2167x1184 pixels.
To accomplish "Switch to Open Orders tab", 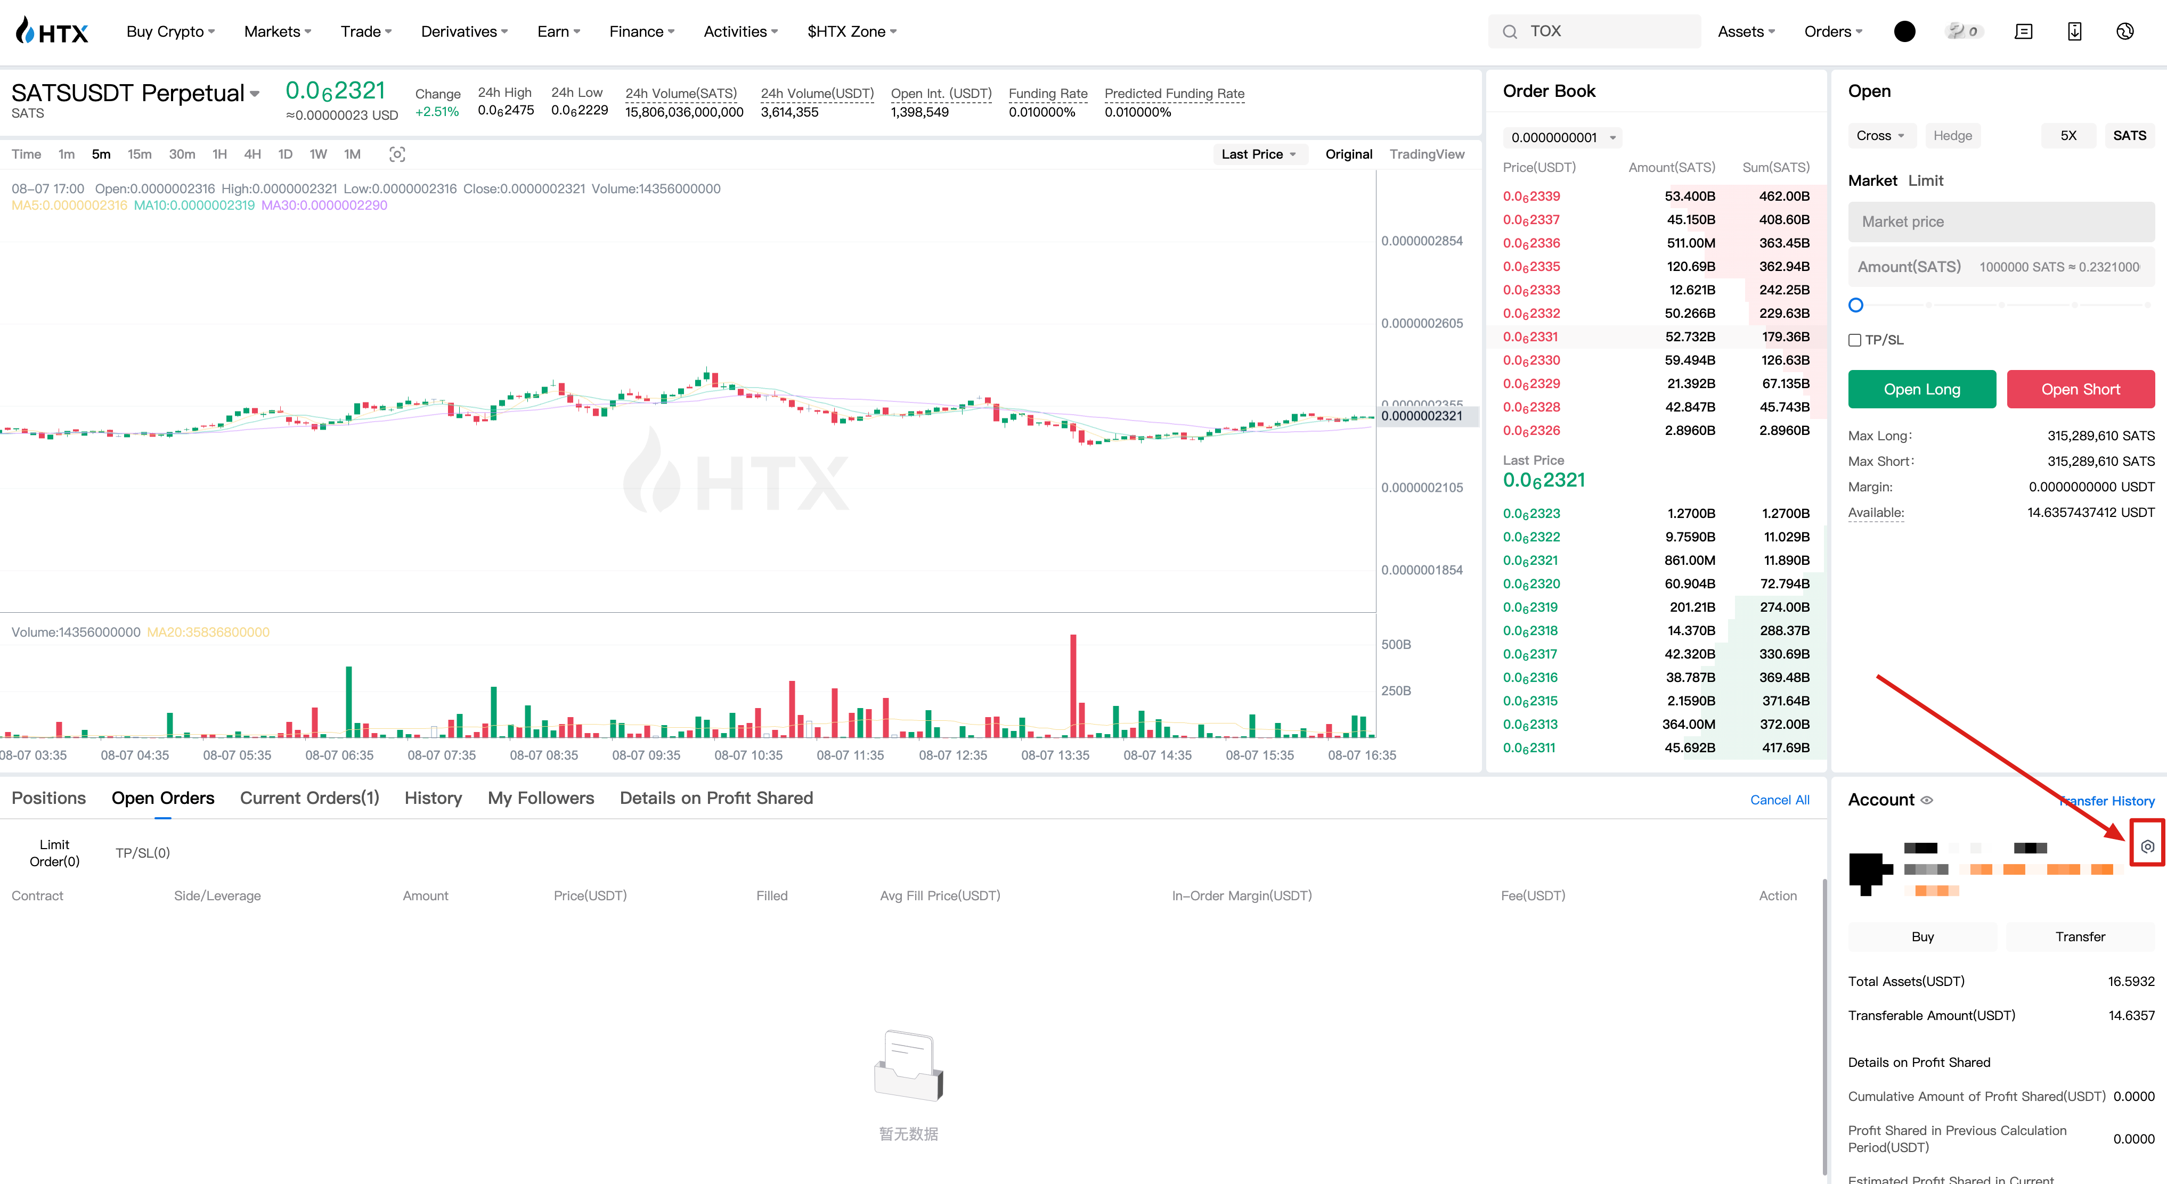I will tap(163, 798).
